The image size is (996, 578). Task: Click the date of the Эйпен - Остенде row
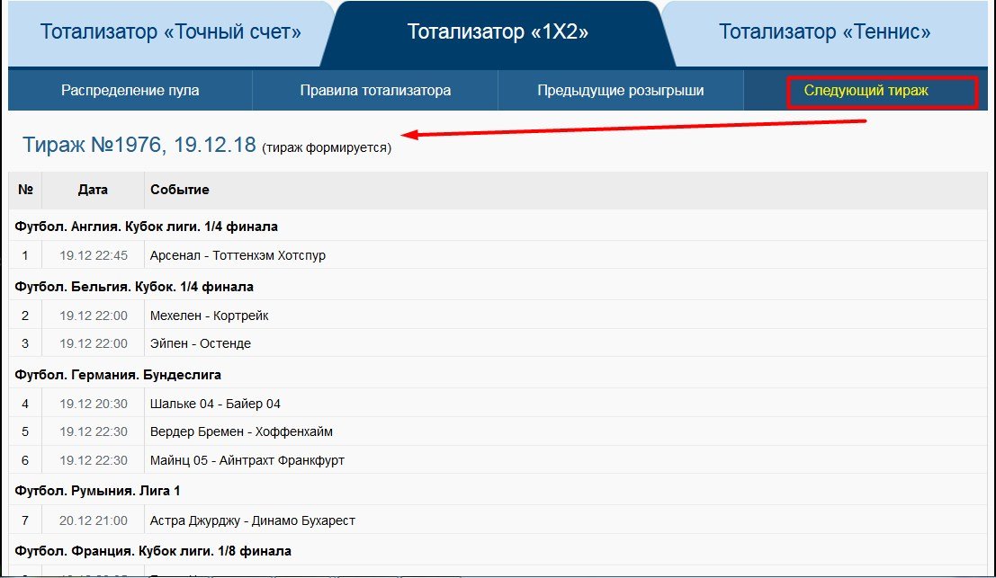click(94, 343)
